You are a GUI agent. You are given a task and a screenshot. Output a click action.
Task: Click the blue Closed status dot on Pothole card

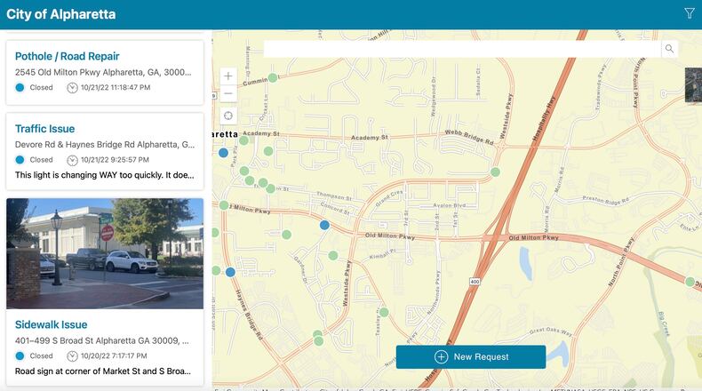coord(20,88)
